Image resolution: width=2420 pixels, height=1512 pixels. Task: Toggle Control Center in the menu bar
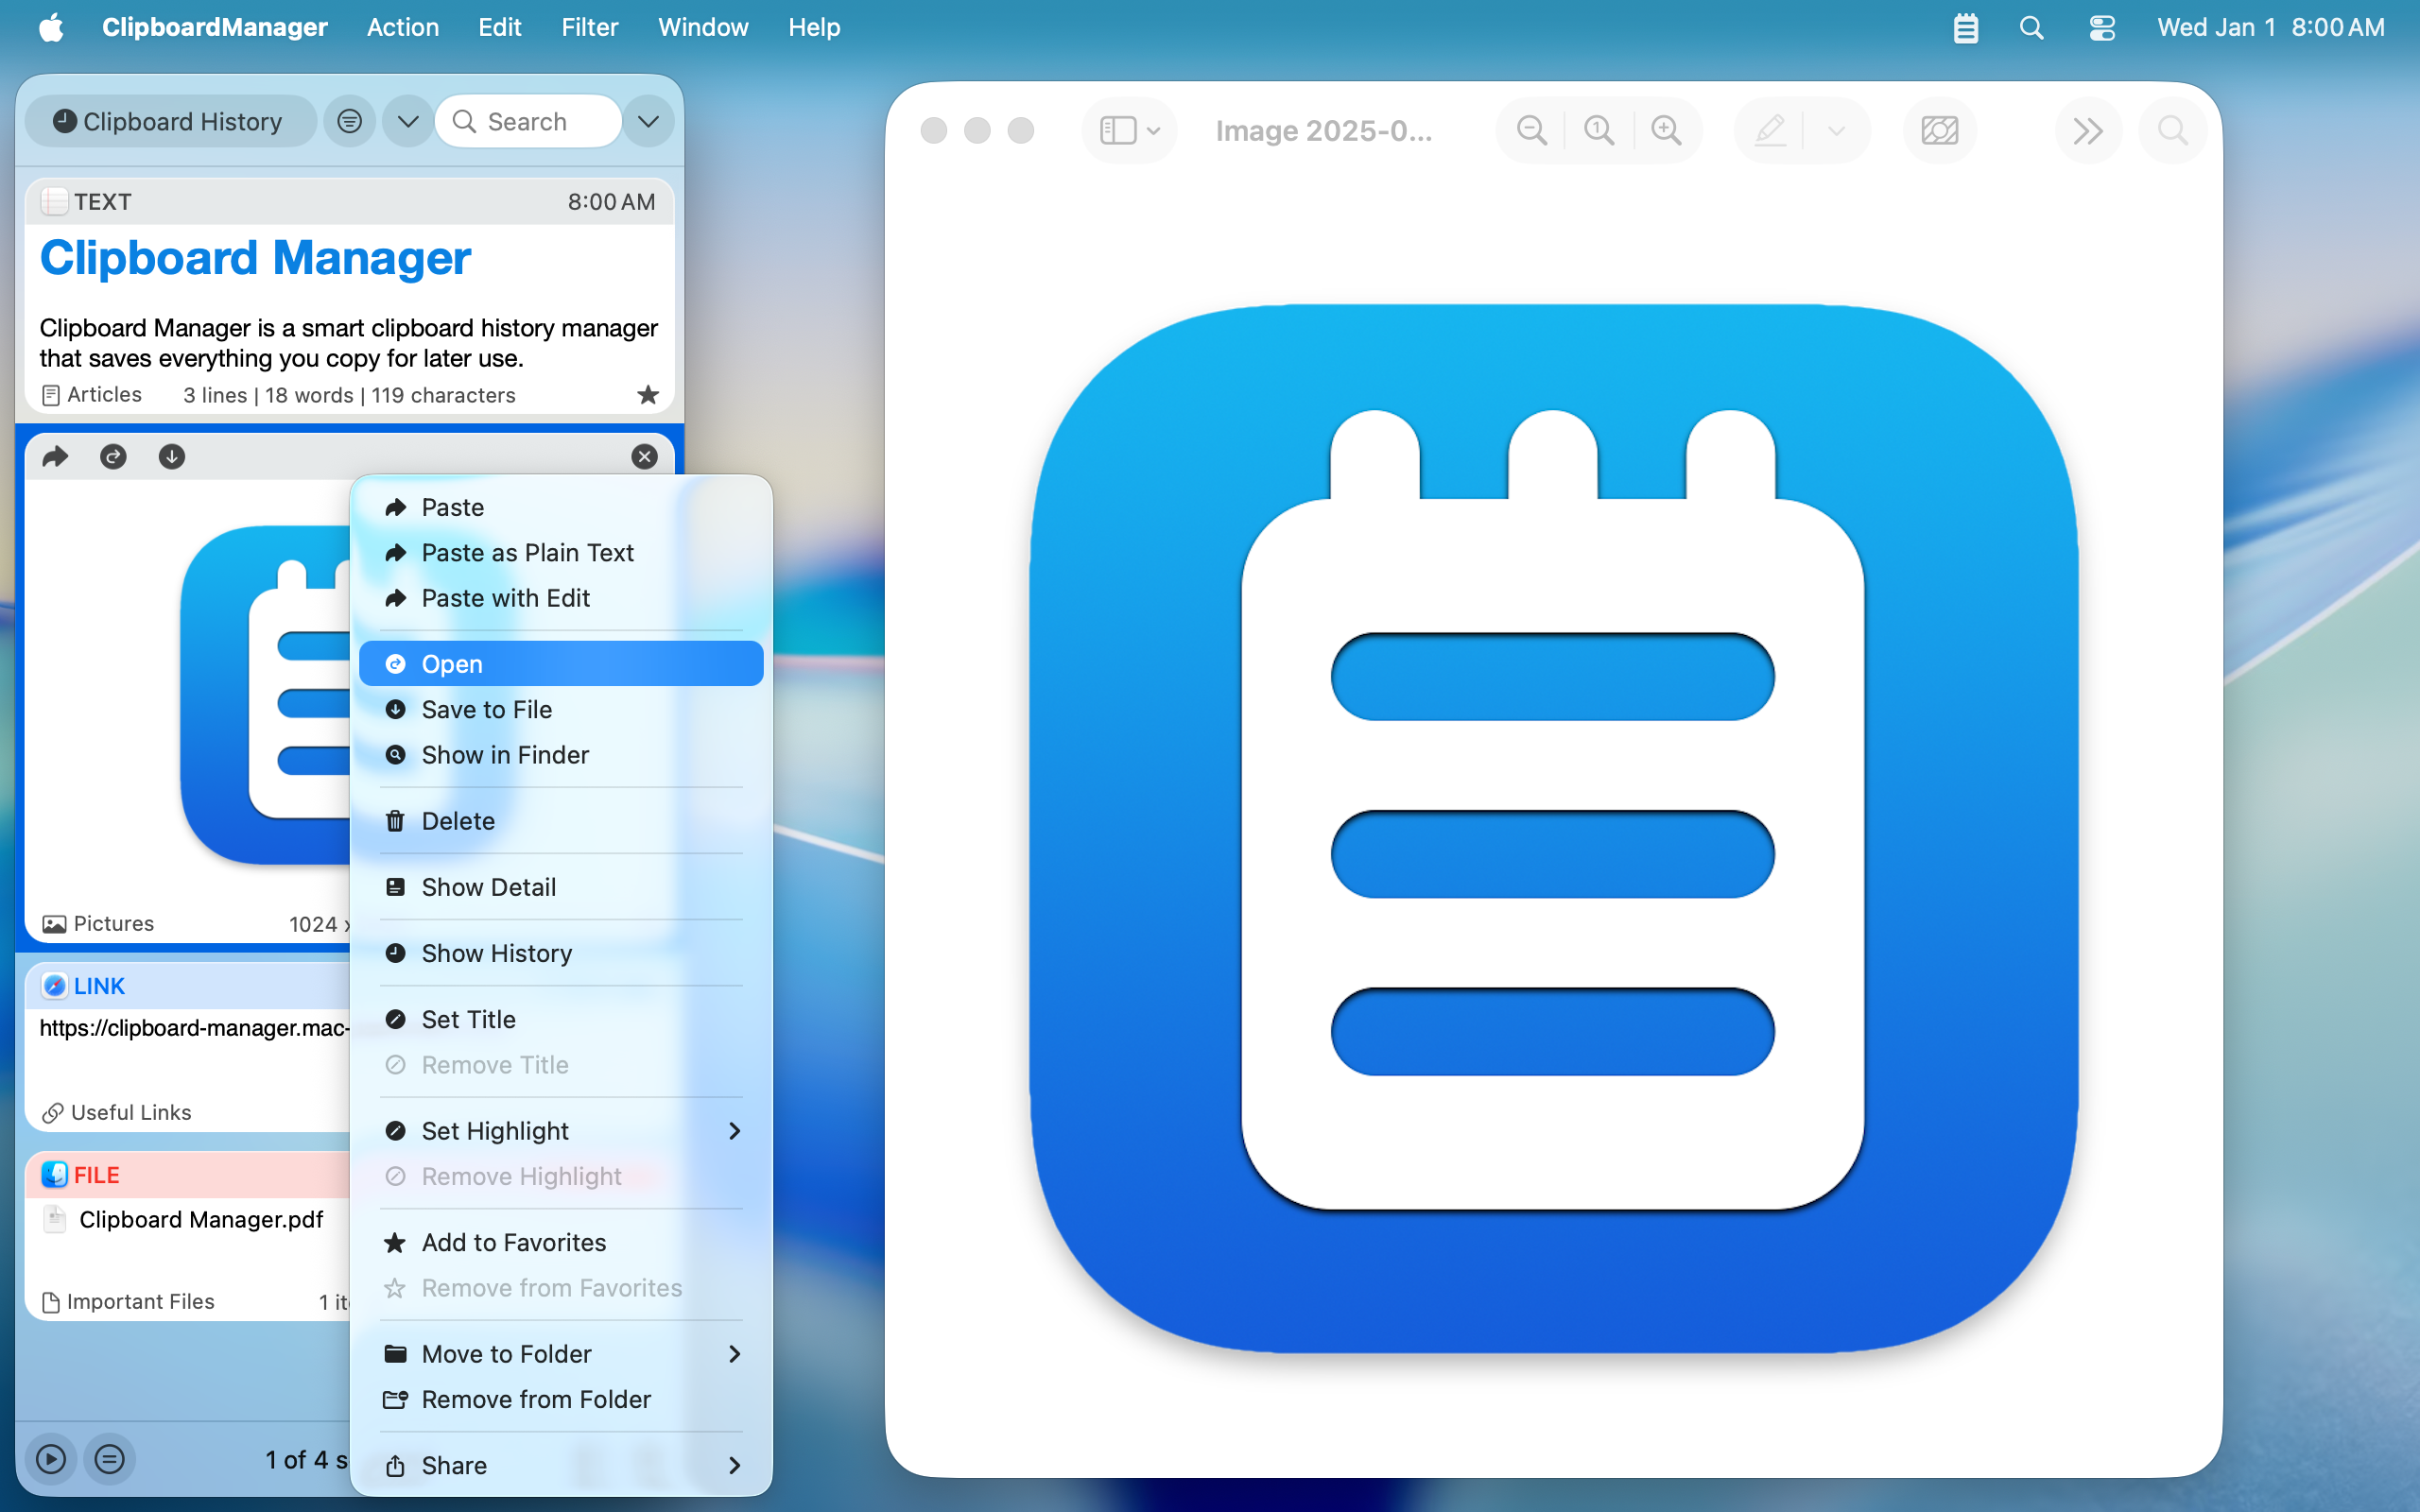(x=2101, y=27)
